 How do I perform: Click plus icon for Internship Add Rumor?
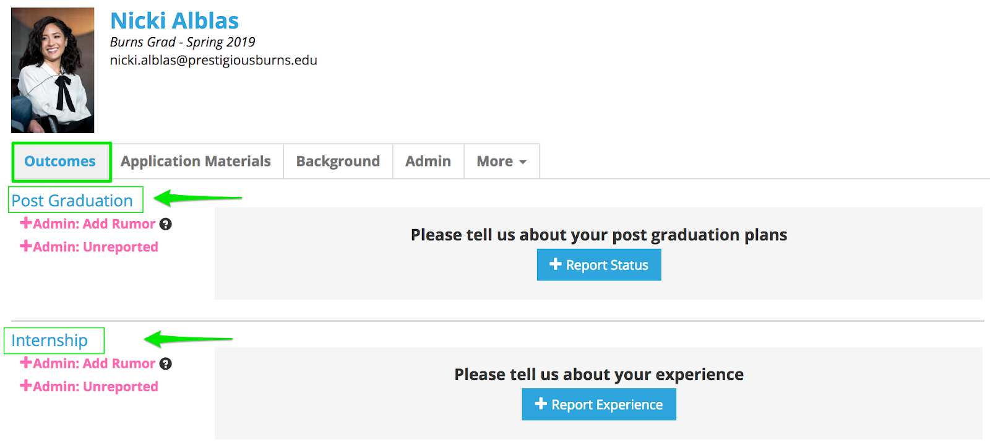[26, 363]
